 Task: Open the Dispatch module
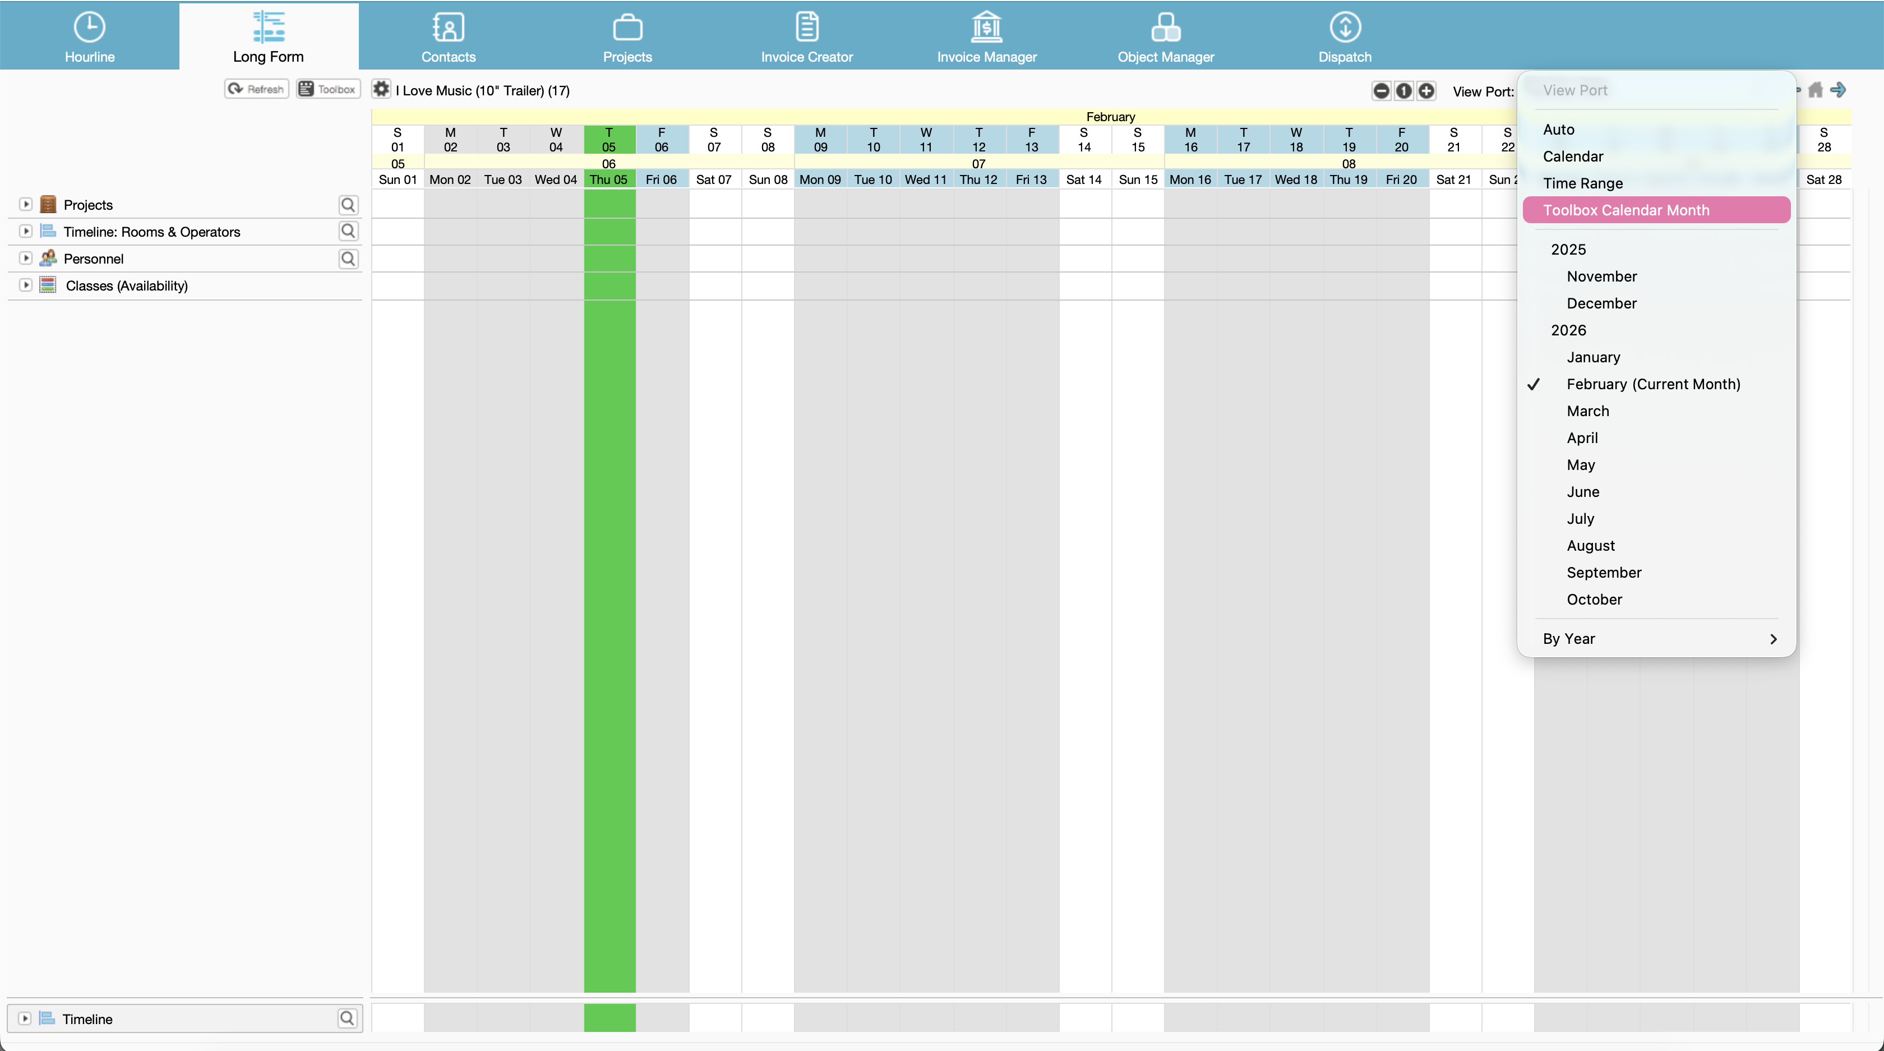click(1344, 36)
